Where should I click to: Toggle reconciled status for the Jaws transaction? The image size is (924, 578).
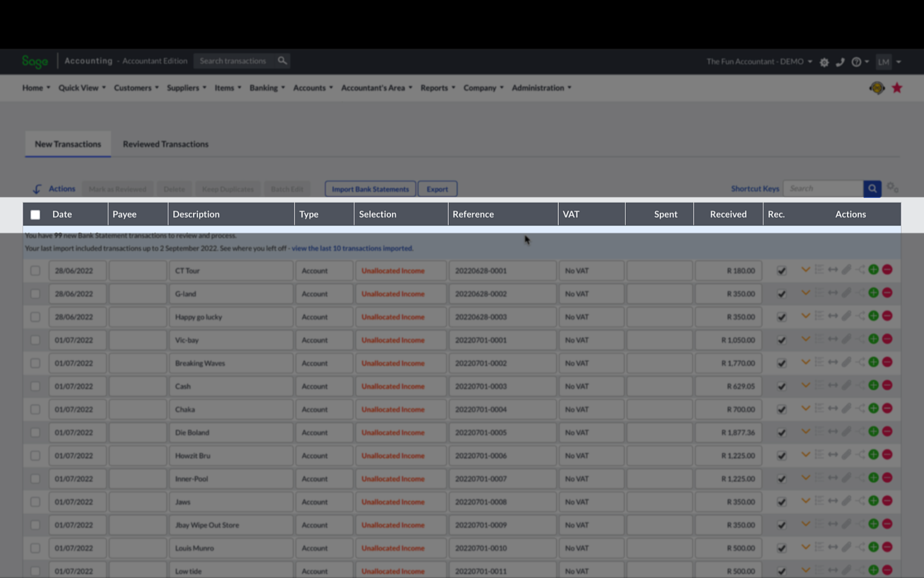(781, 500)
